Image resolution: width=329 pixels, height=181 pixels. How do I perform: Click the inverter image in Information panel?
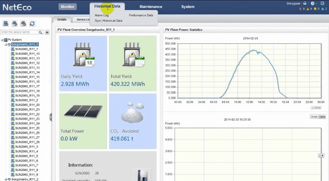tap(142, 175)
